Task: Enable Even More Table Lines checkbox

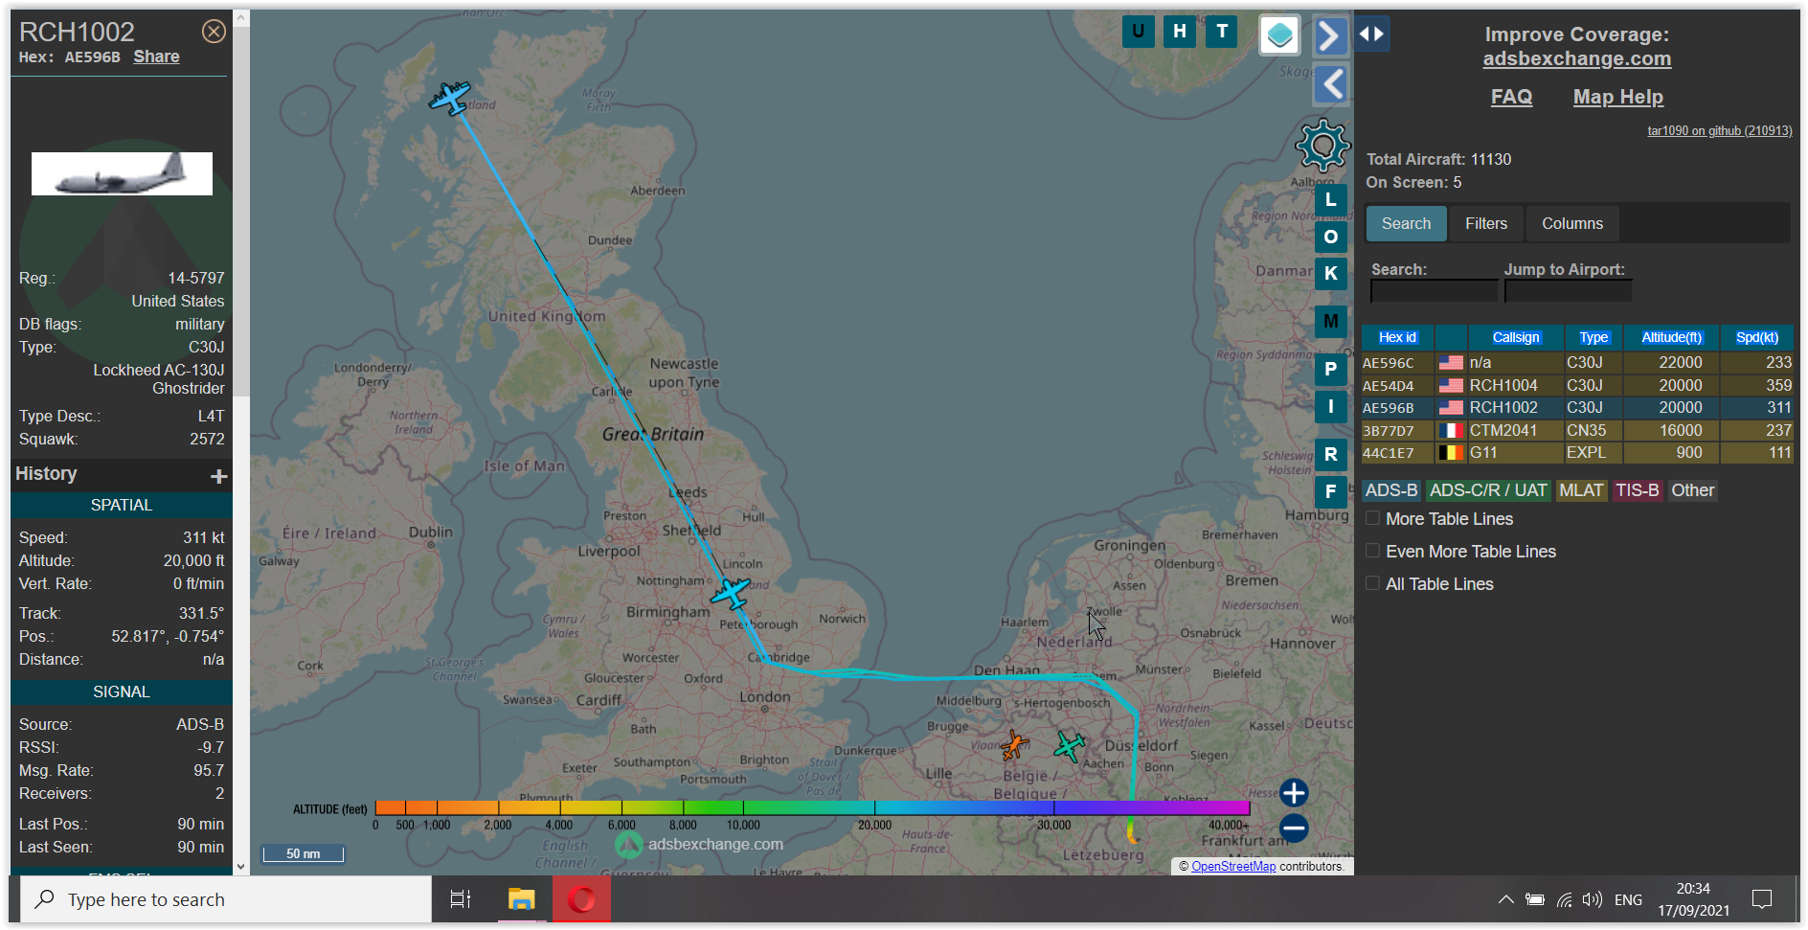Action: (1372, 551)
